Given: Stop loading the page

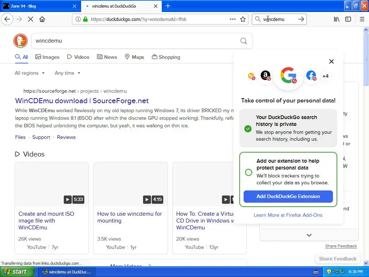Looking at the screenshot, I should click(x=30, y=19).
